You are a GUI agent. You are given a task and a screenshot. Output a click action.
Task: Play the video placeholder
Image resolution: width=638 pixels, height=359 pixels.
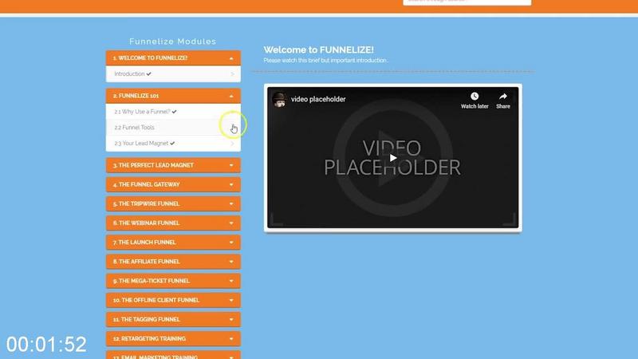pos(392,157)
